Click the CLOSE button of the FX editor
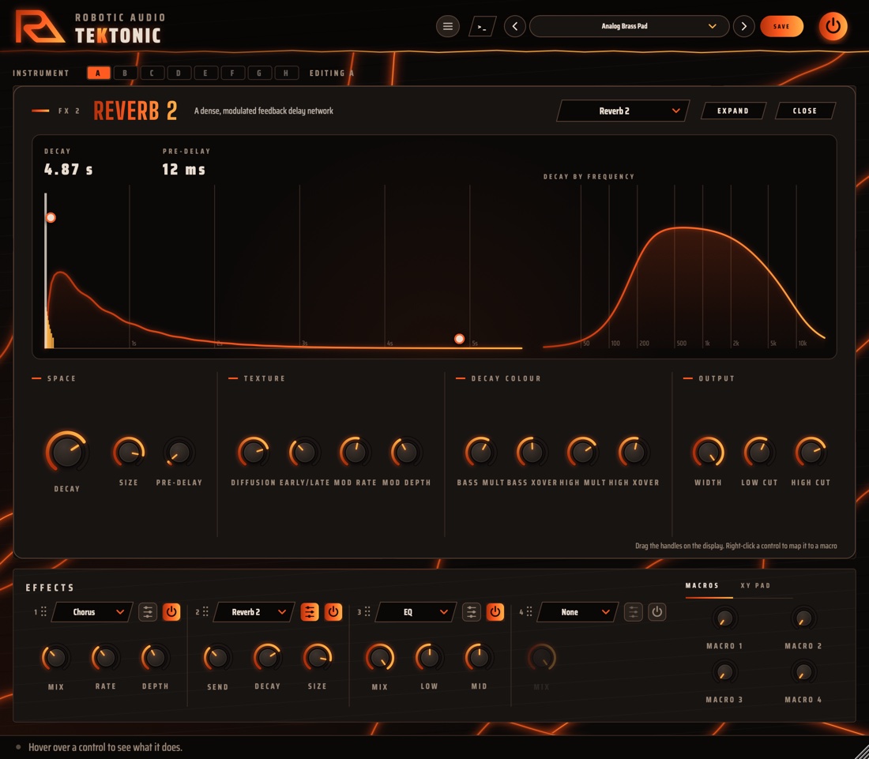The height and width of the screenshot is (759, 869). coord(805,111)
